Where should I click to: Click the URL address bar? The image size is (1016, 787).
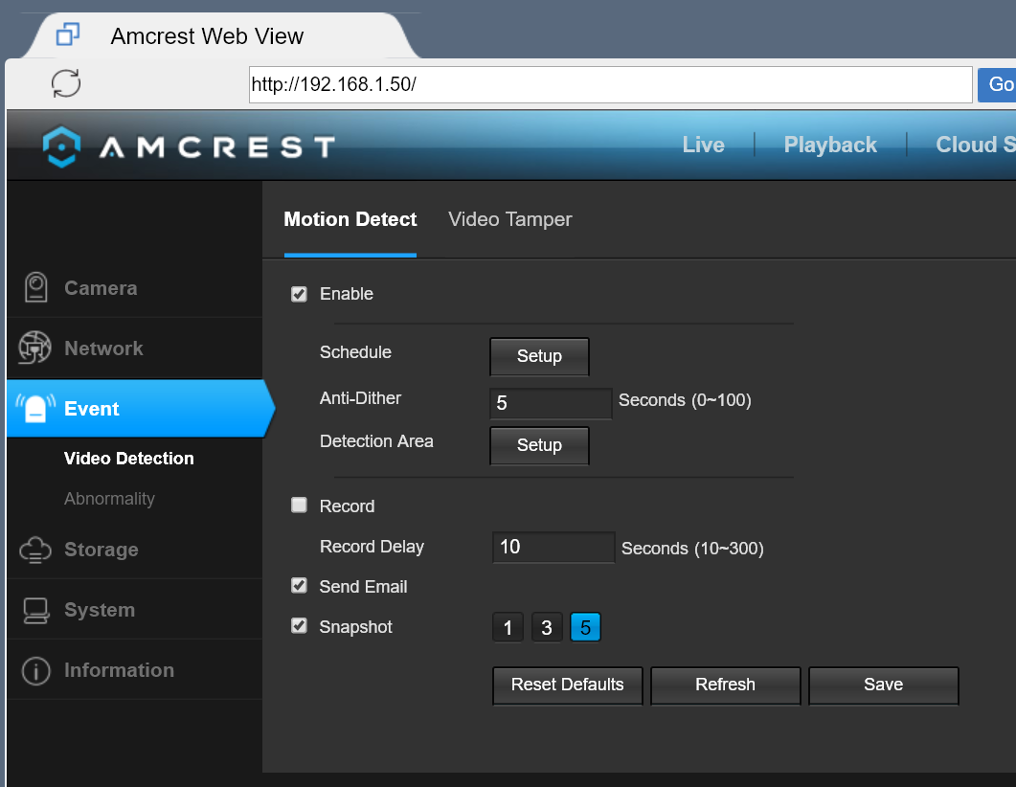pos(610,84)
